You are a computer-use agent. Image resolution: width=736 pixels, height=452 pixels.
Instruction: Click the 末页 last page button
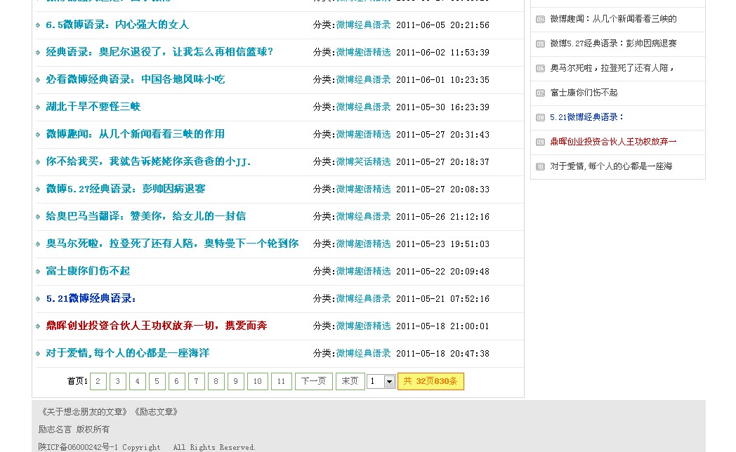350,381
